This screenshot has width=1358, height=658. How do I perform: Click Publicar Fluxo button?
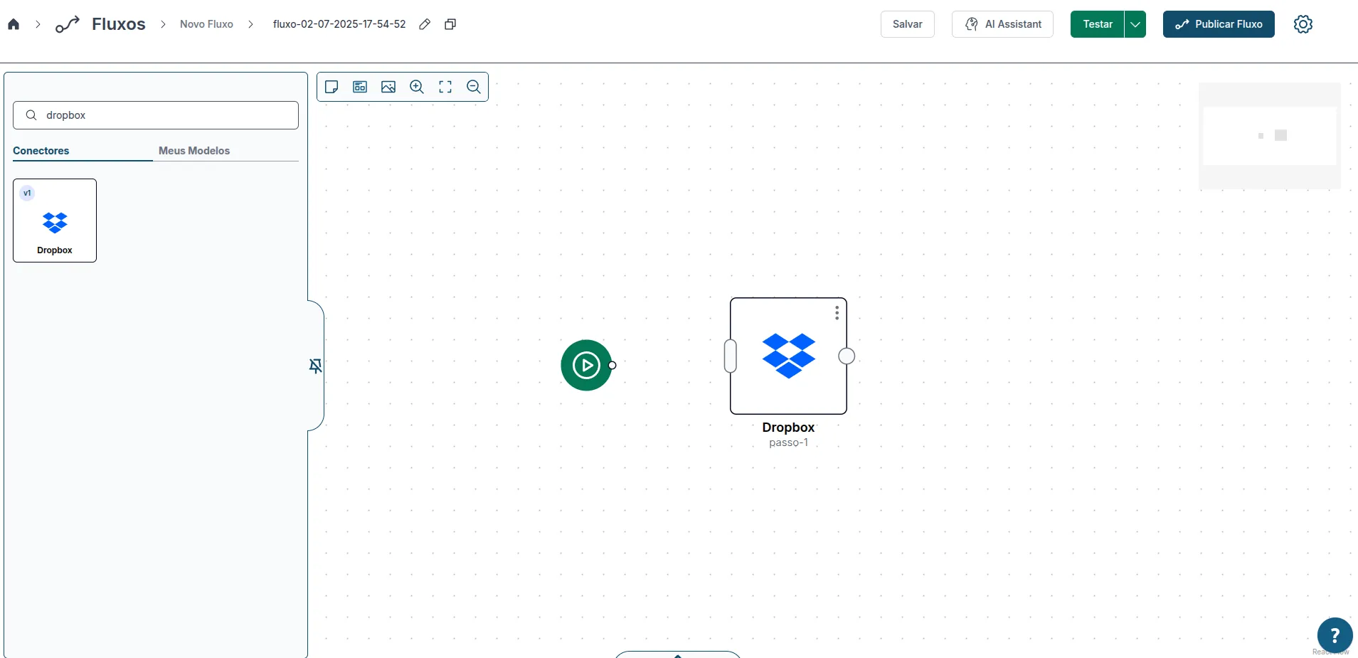(x=1219, y=24)
